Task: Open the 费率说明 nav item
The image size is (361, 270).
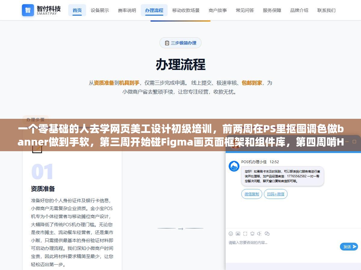Action: pyautogui.click(x=127, y=10)
